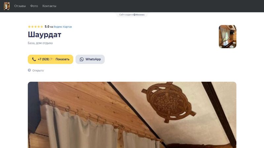Go to the Фото section
This screenshot has width=264, height=148.
pyautogui.click(x=34, y=6)
